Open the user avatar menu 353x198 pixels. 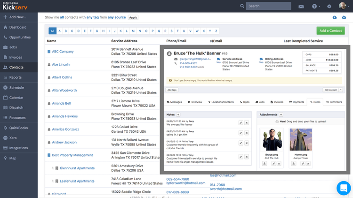[x=344, y=6]
